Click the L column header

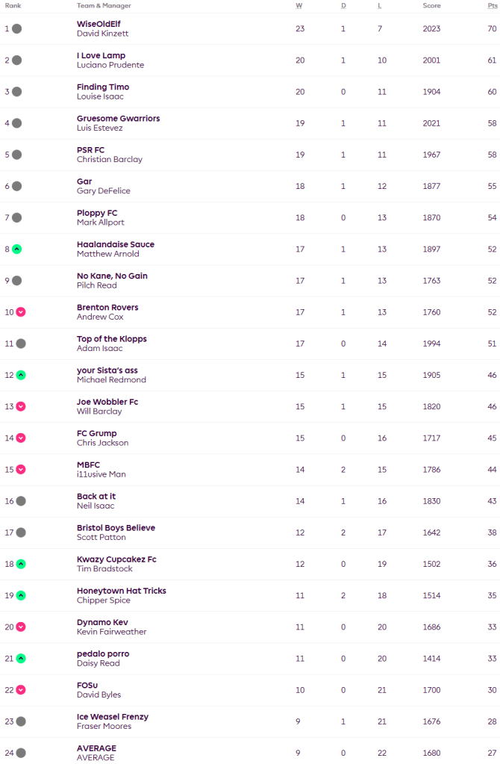381,5
